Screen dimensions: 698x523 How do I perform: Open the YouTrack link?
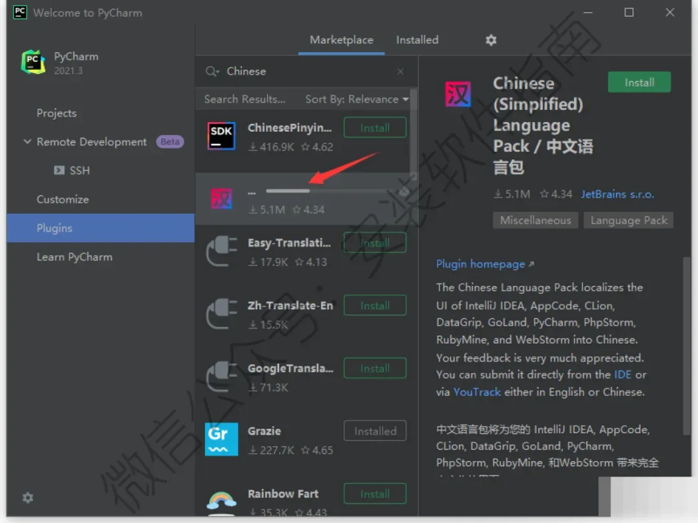tap(477, 392)
